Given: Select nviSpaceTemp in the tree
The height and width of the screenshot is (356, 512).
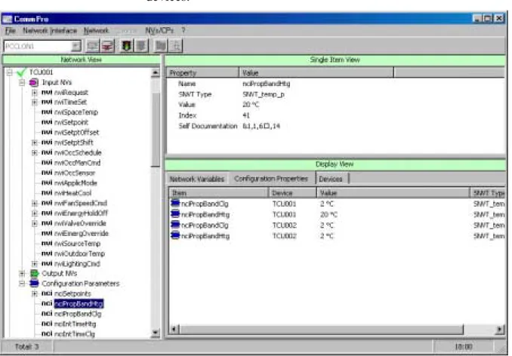Looking at the screenshot, I should point(76,112).
